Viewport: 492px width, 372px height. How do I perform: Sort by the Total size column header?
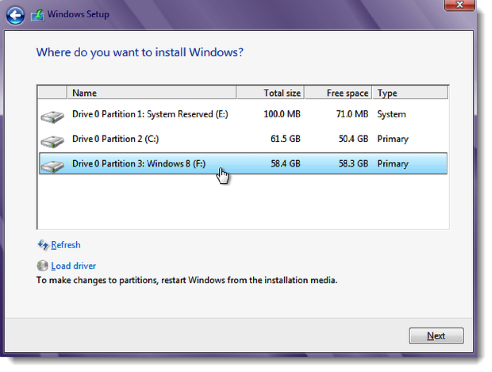tap(270, 93)
